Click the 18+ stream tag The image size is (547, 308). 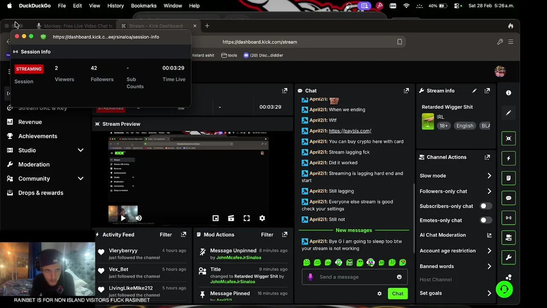tap(444, 126)
